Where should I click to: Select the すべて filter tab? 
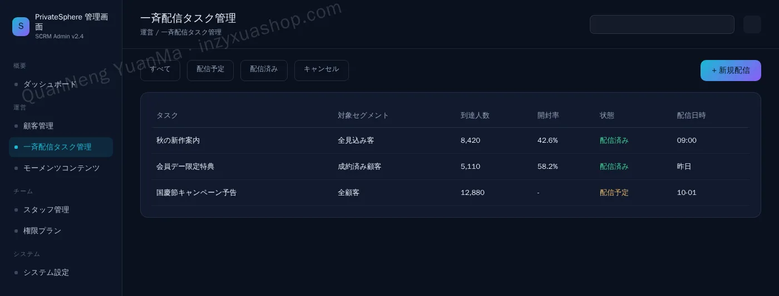160,71
